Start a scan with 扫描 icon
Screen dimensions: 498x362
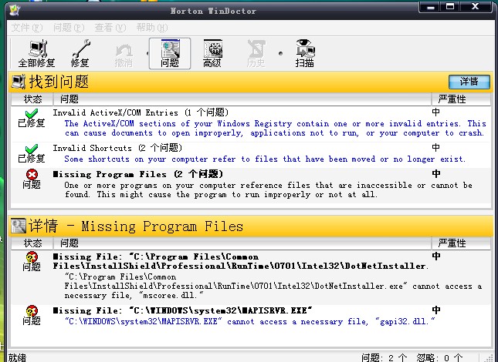click(x=304, y=53)
